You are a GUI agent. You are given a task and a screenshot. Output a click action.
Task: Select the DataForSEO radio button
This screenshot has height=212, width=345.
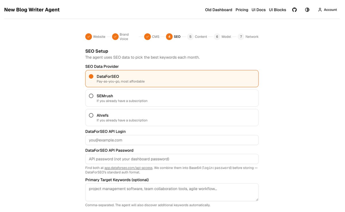(x=91, y=77)
